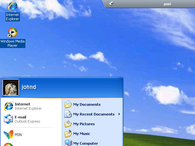This screenshot has height=146, width=195.
Task: Open the My Recent Documents menu entry
Action: coord(92,114)
